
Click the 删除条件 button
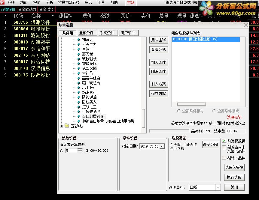point(159,71)
